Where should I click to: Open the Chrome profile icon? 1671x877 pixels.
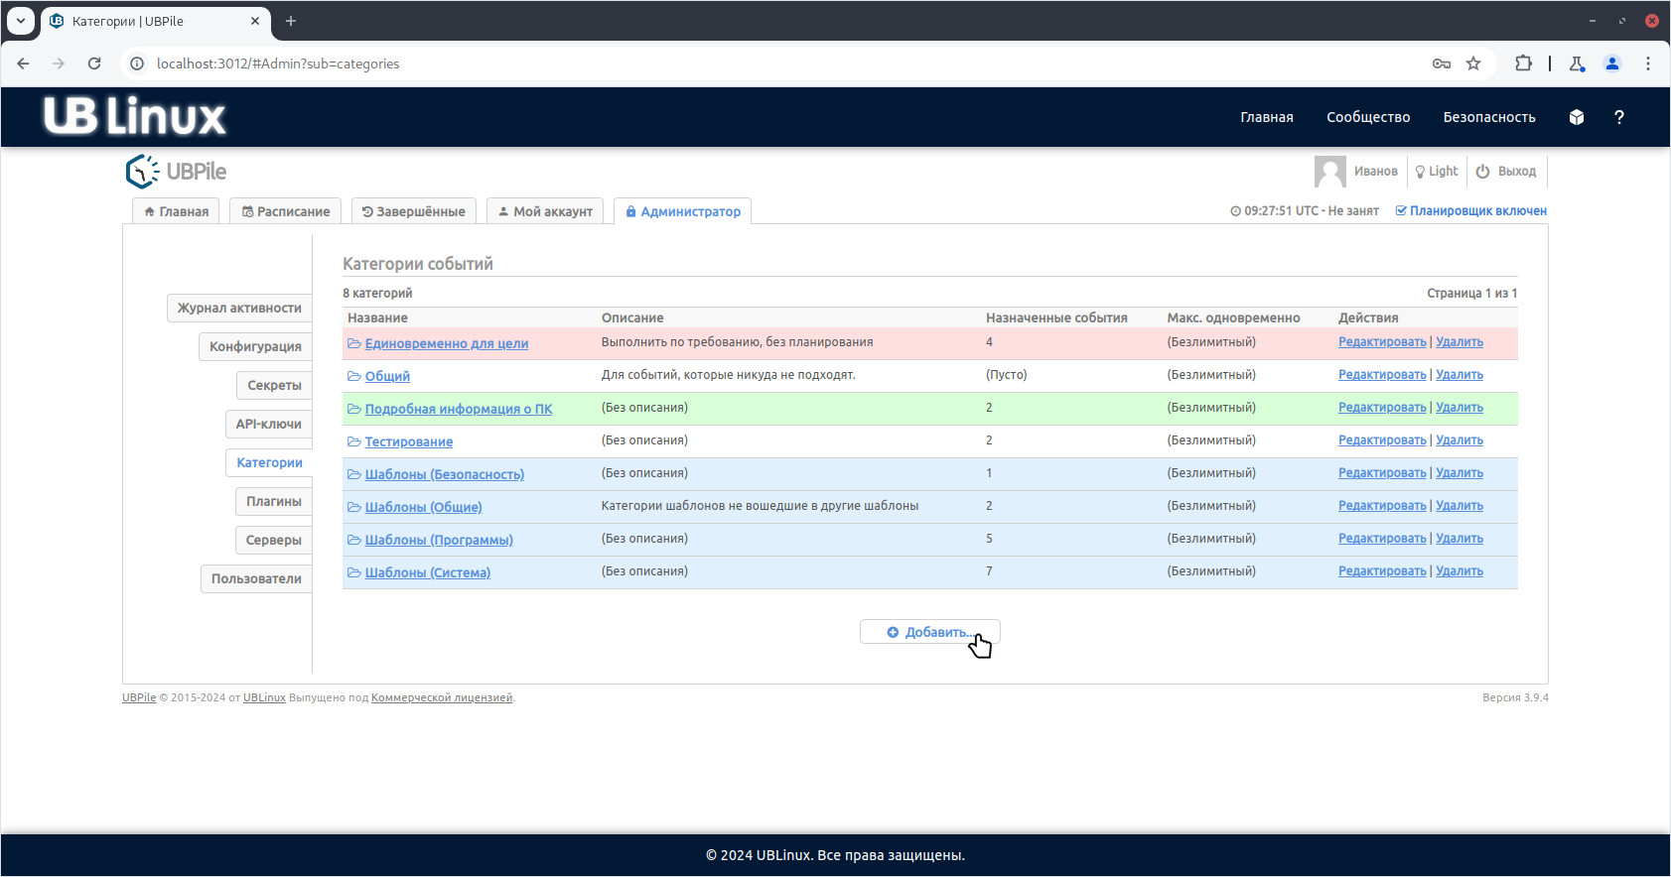click(1612, 63)
